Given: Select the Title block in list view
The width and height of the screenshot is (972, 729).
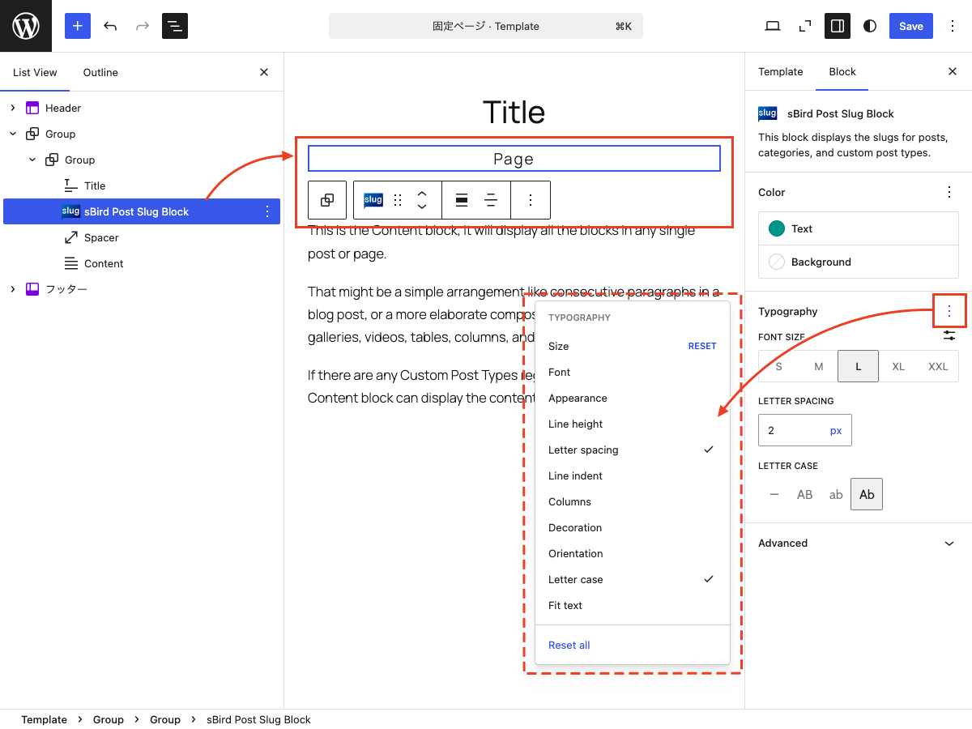Looking at the screenshot, I should 142,185.
